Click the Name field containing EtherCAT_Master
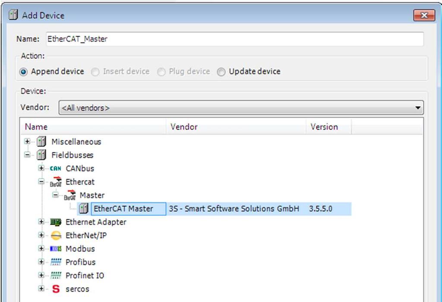 click(x=235, y=39)
